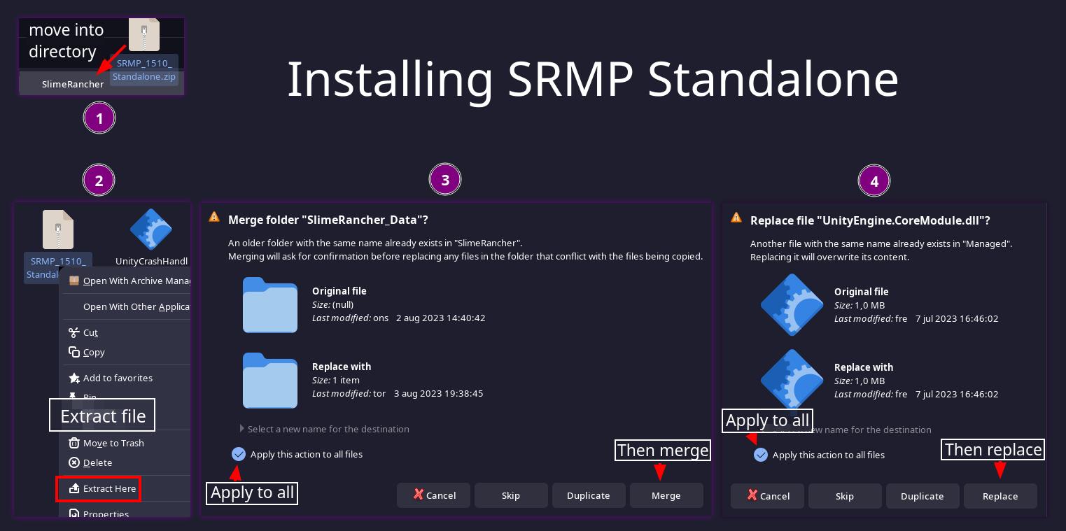Click the replacement gear icon in Replace dialog

coord(792,380)
